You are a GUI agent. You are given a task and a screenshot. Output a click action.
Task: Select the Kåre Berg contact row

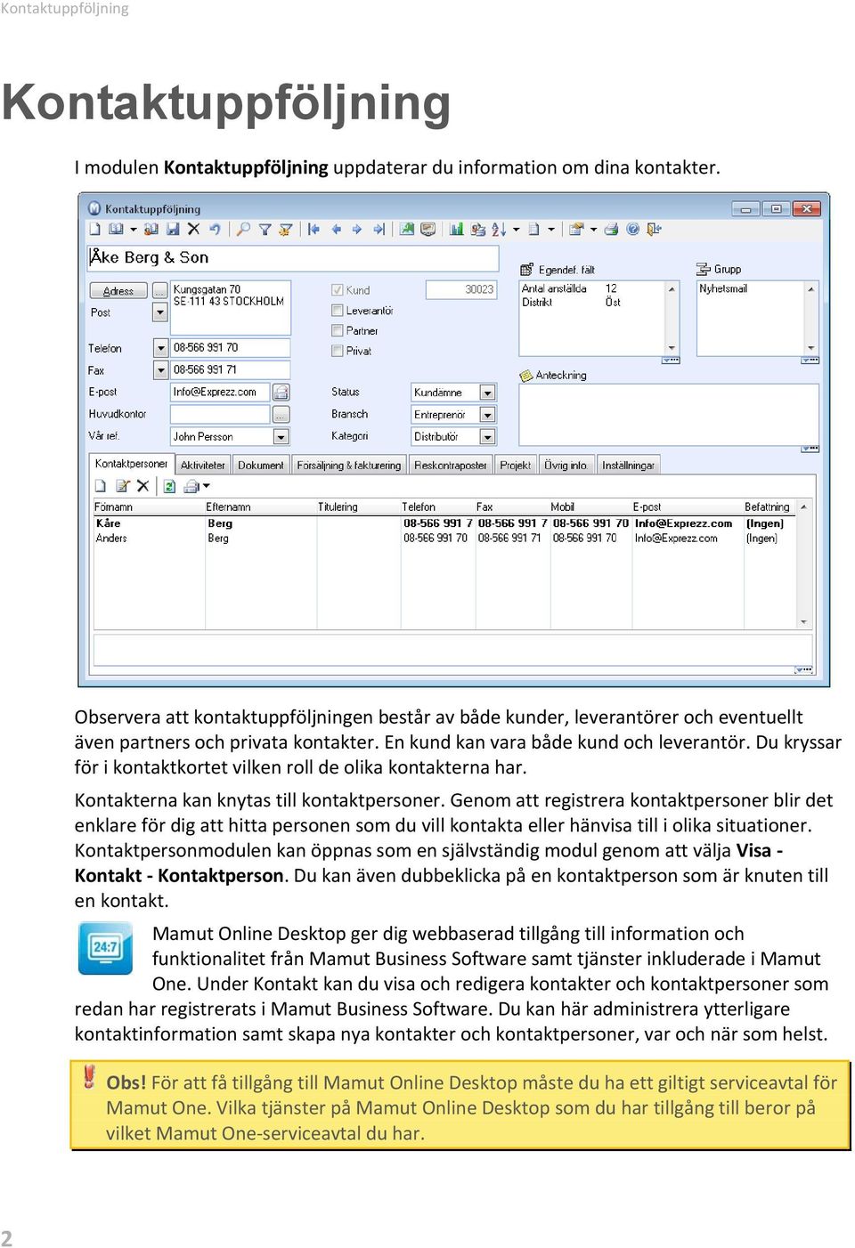coord(446,524)
